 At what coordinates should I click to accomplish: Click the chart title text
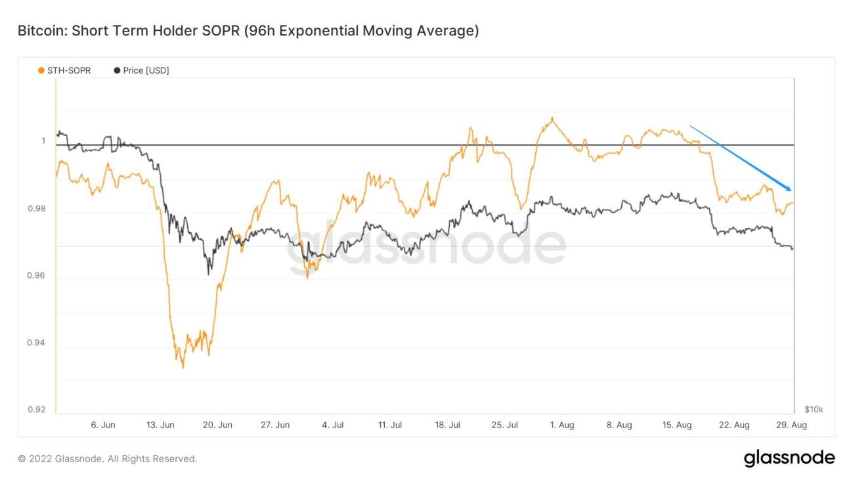(248, 31)
